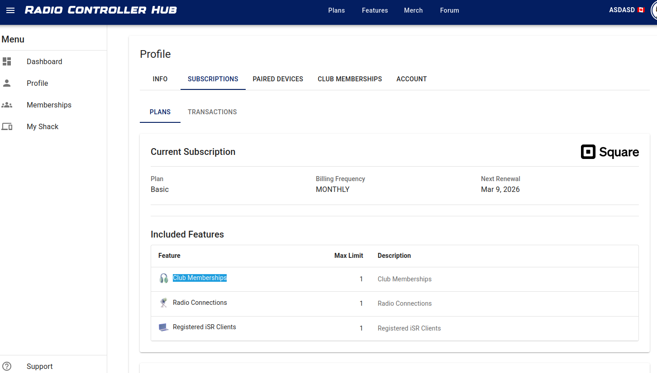Open the Merch page from header
The width and height of the screenshot is (657, 373).
(x=413, y=10)
